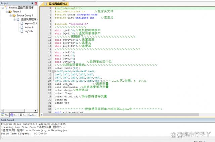Click '#define uchar unsigned char' line
This screenshot has width=215, height=142.
pyautogui.click(x=76, y=14)
